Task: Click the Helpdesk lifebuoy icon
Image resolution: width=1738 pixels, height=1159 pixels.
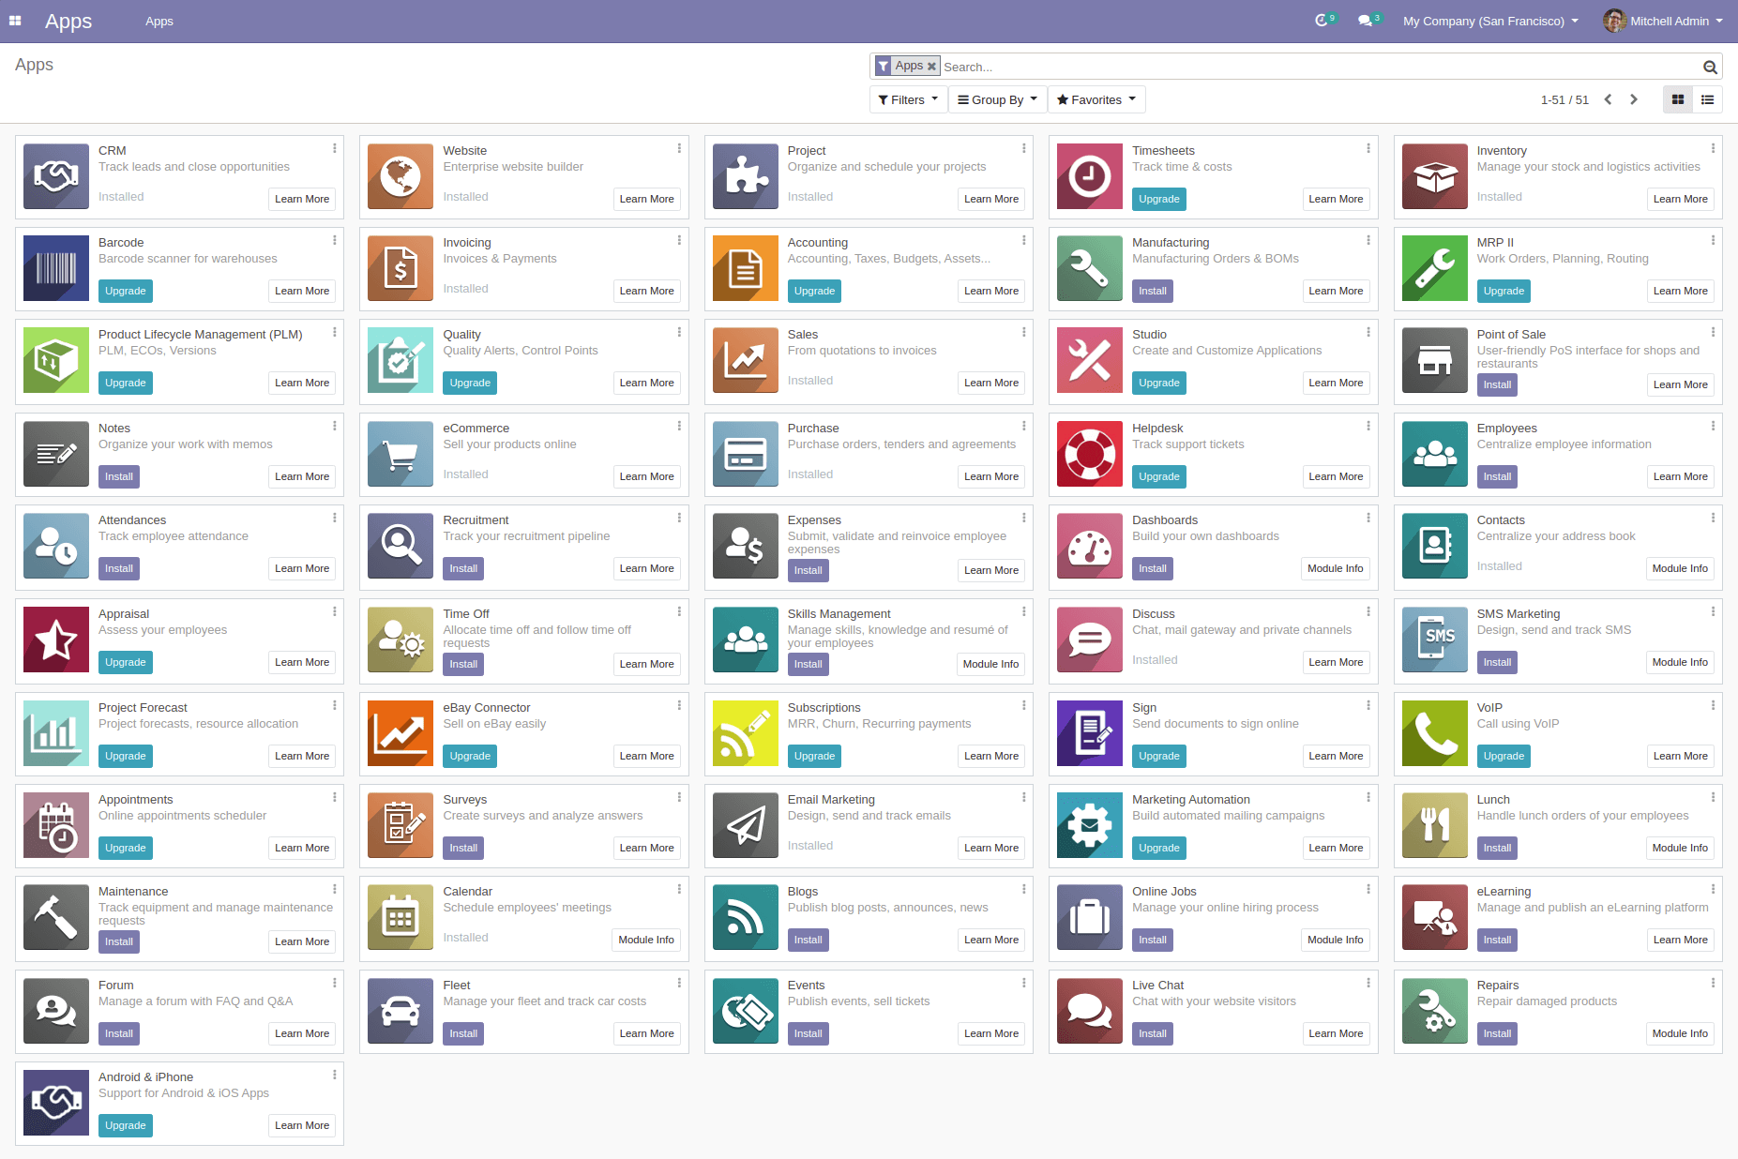Action: (x=1090, y=454)
